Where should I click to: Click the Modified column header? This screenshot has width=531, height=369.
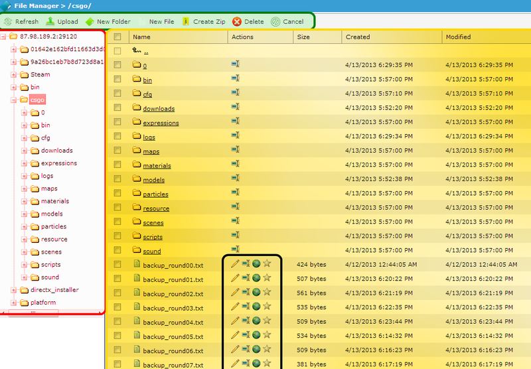pos(458,37)
